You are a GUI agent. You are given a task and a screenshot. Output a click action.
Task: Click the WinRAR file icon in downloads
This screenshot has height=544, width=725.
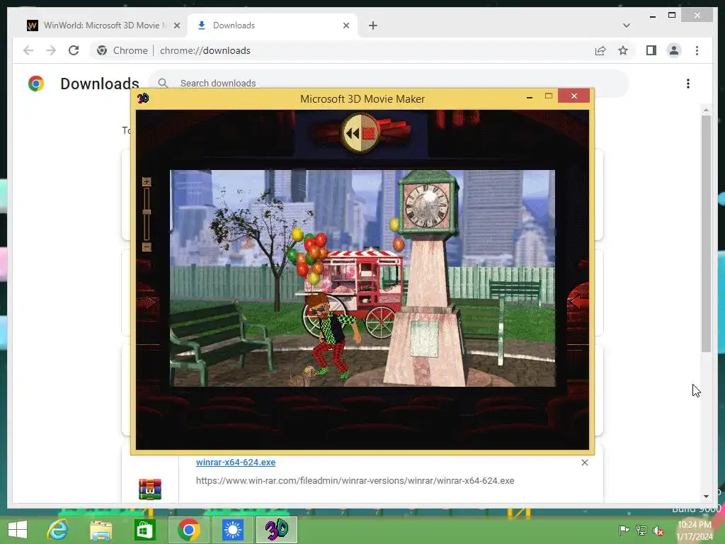coord(150,489)
